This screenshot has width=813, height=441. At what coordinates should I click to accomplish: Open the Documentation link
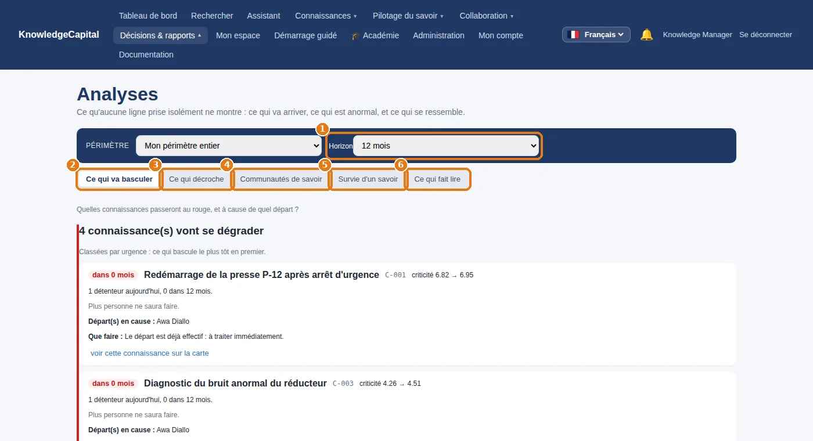click(x=146, y=55)
